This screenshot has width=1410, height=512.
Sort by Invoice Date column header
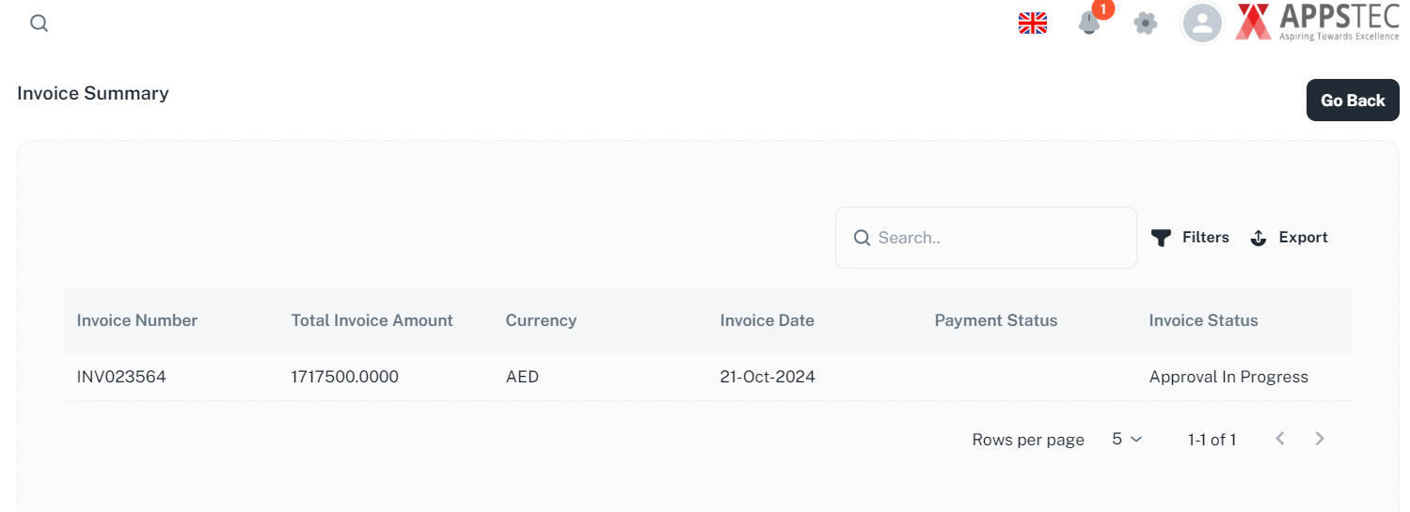point(768,320)
